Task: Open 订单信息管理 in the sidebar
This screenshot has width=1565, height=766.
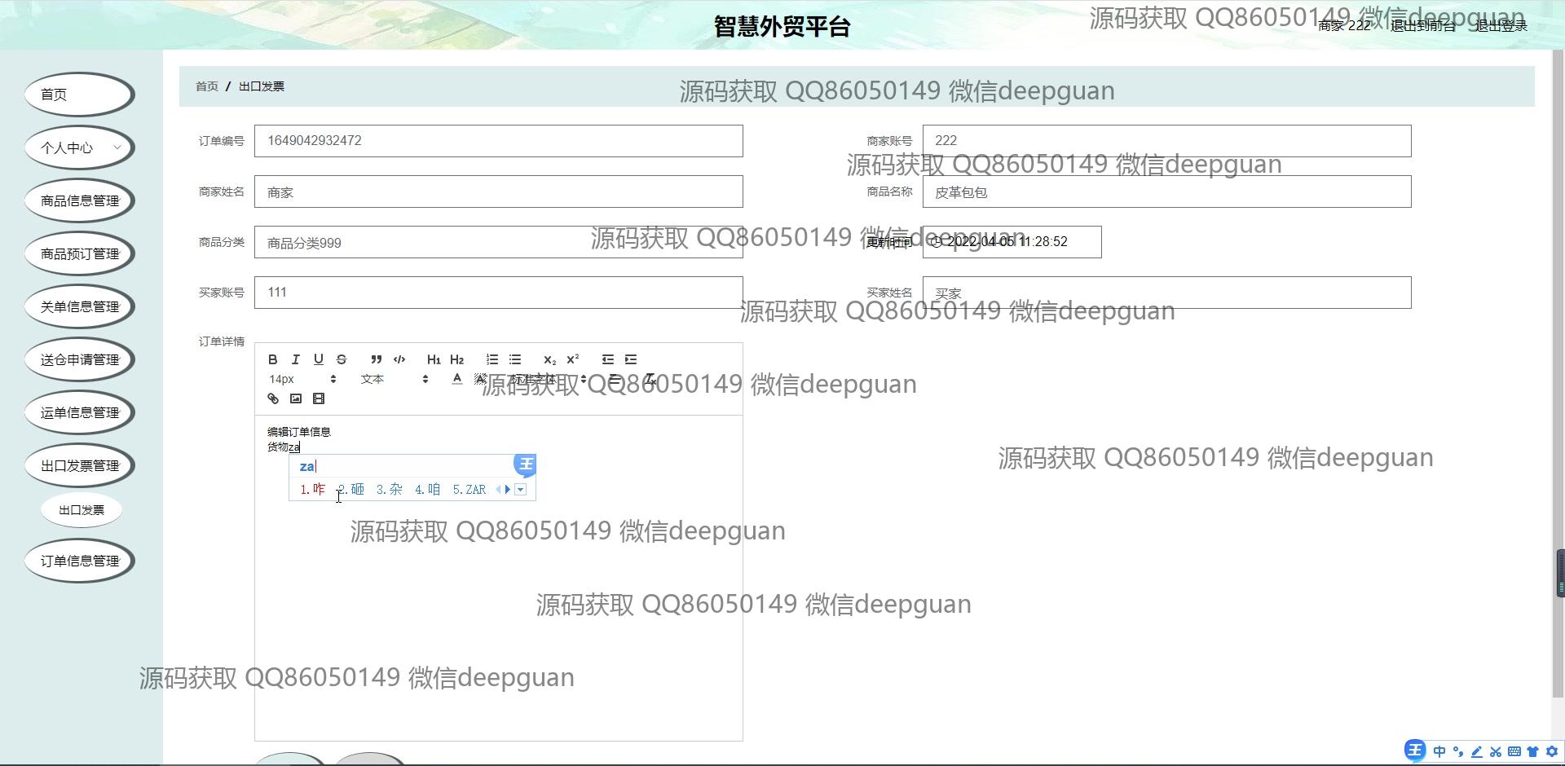Action: pyautogui.click(x=79, y=561)
